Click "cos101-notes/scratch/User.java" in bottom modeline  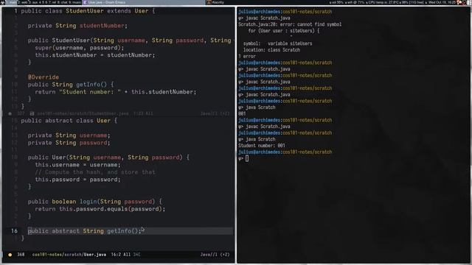pos(69,255)
